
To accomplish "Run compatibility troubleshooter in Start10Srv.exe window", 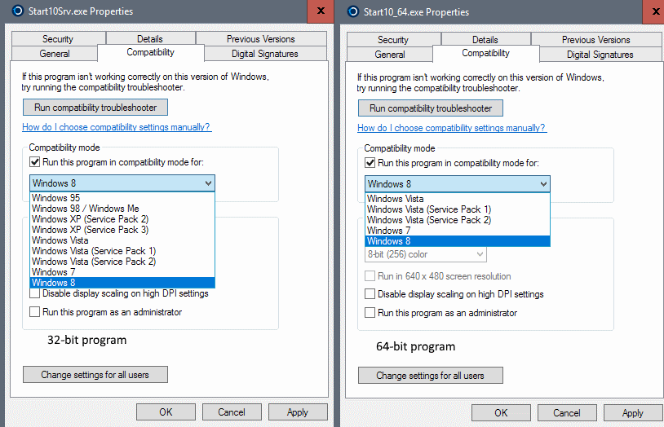I will [x=95, y=108].
